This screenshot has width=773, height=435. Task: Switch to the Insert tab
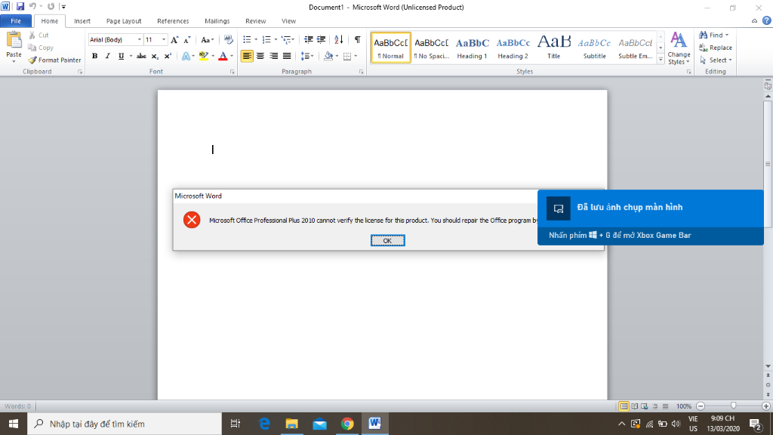point(82,21)
